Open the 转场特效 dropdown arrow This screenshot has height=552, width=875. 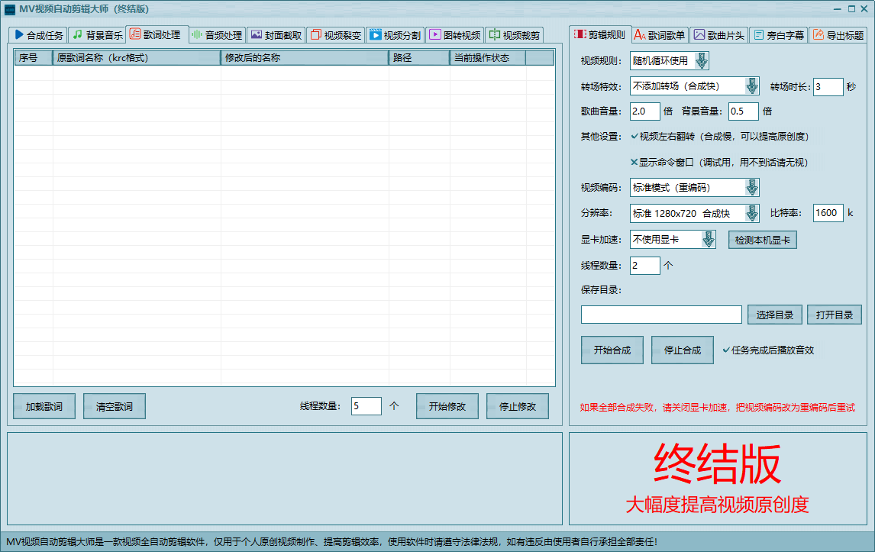(x=751, y=86)
